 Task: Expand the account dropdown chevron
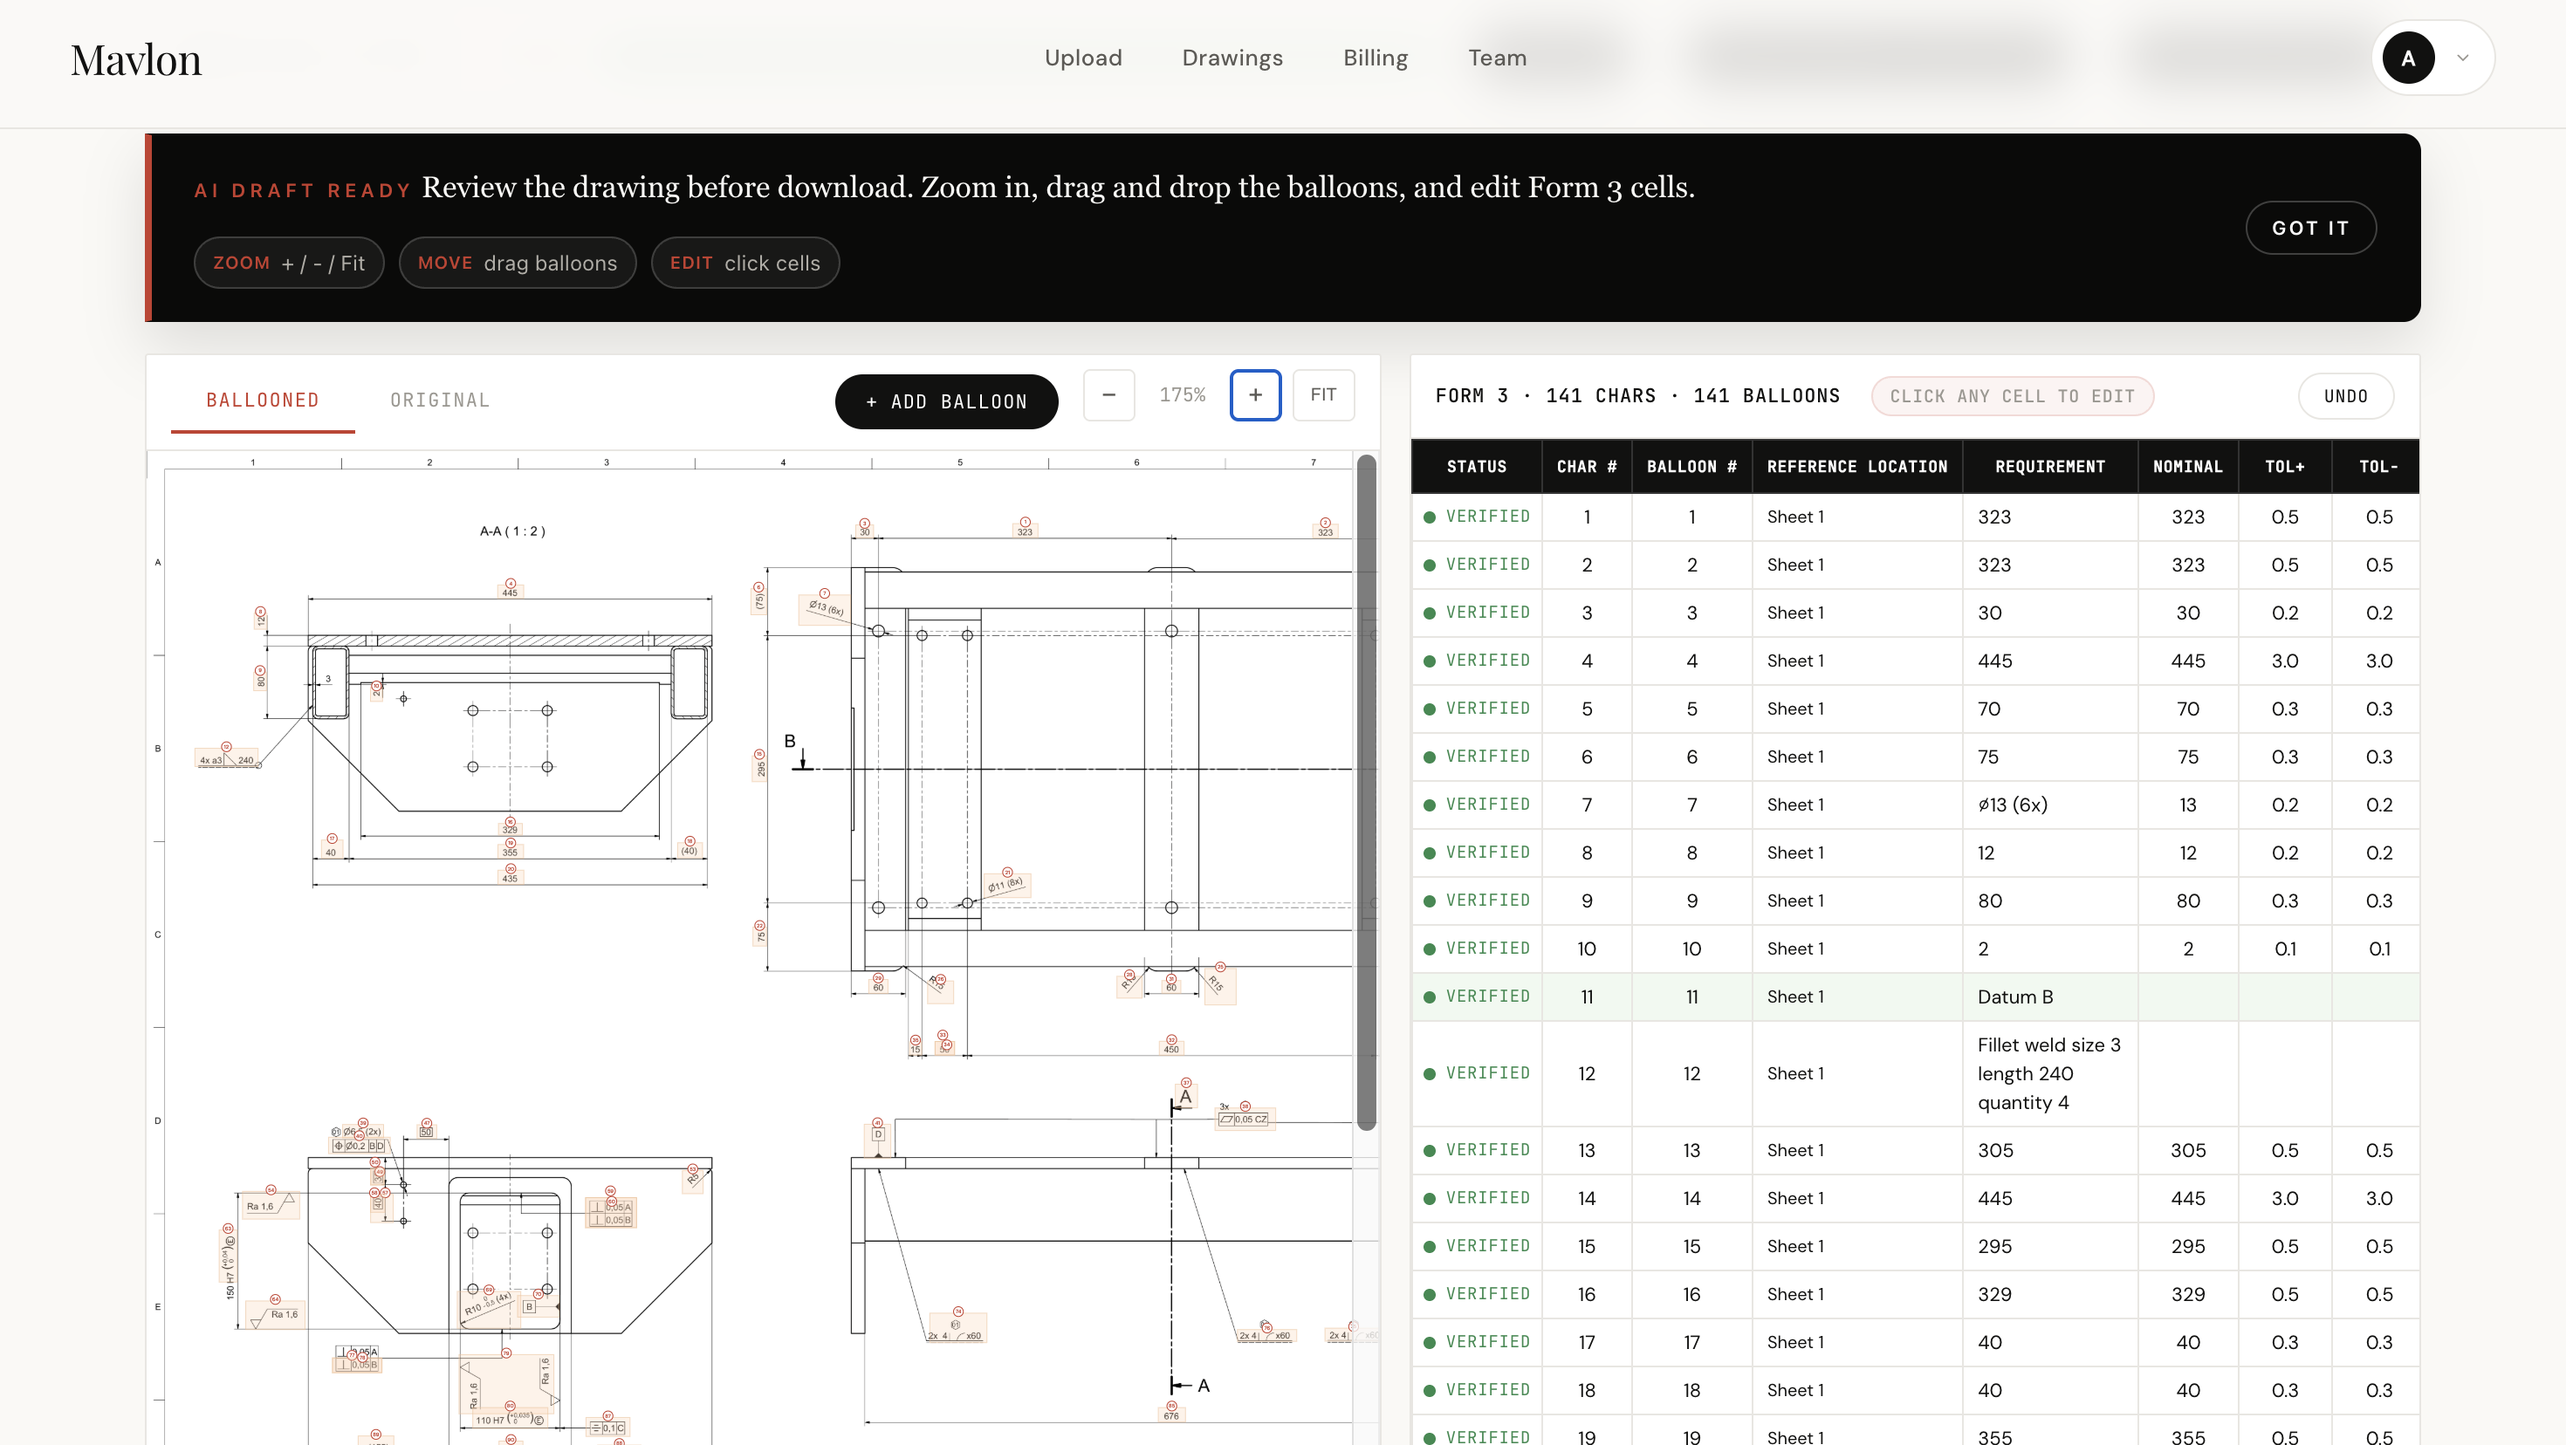coord(2462,58)
